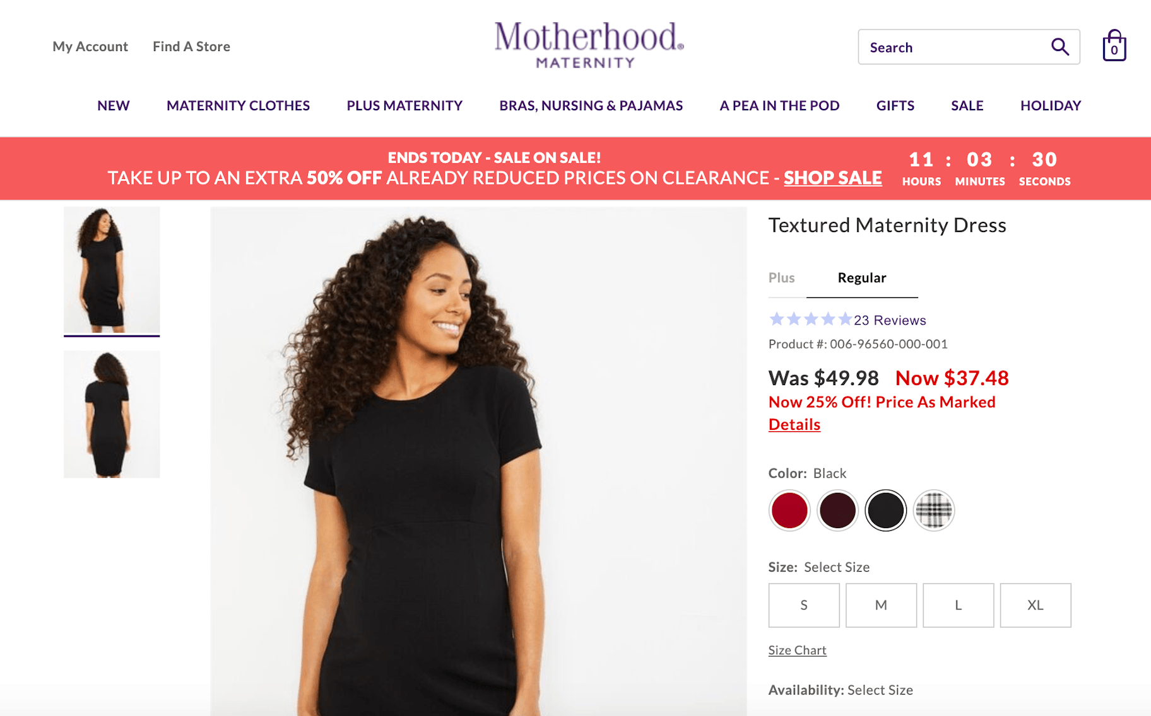Image resolution: width=1151 pixels, height=716 pixels.
Task: Open the Maternity Clothes menu
Action: pyautogui.click(x=238, y=105)
